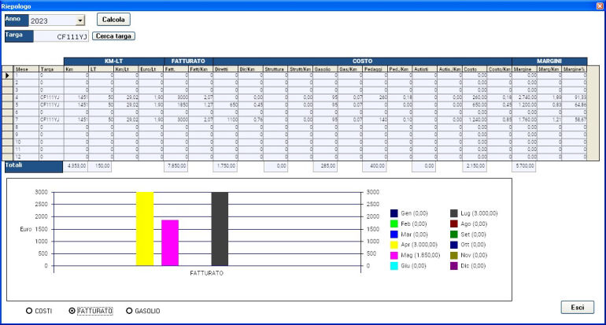Click the row header of month 12
The image size is (606, 325).
(7, 157)
